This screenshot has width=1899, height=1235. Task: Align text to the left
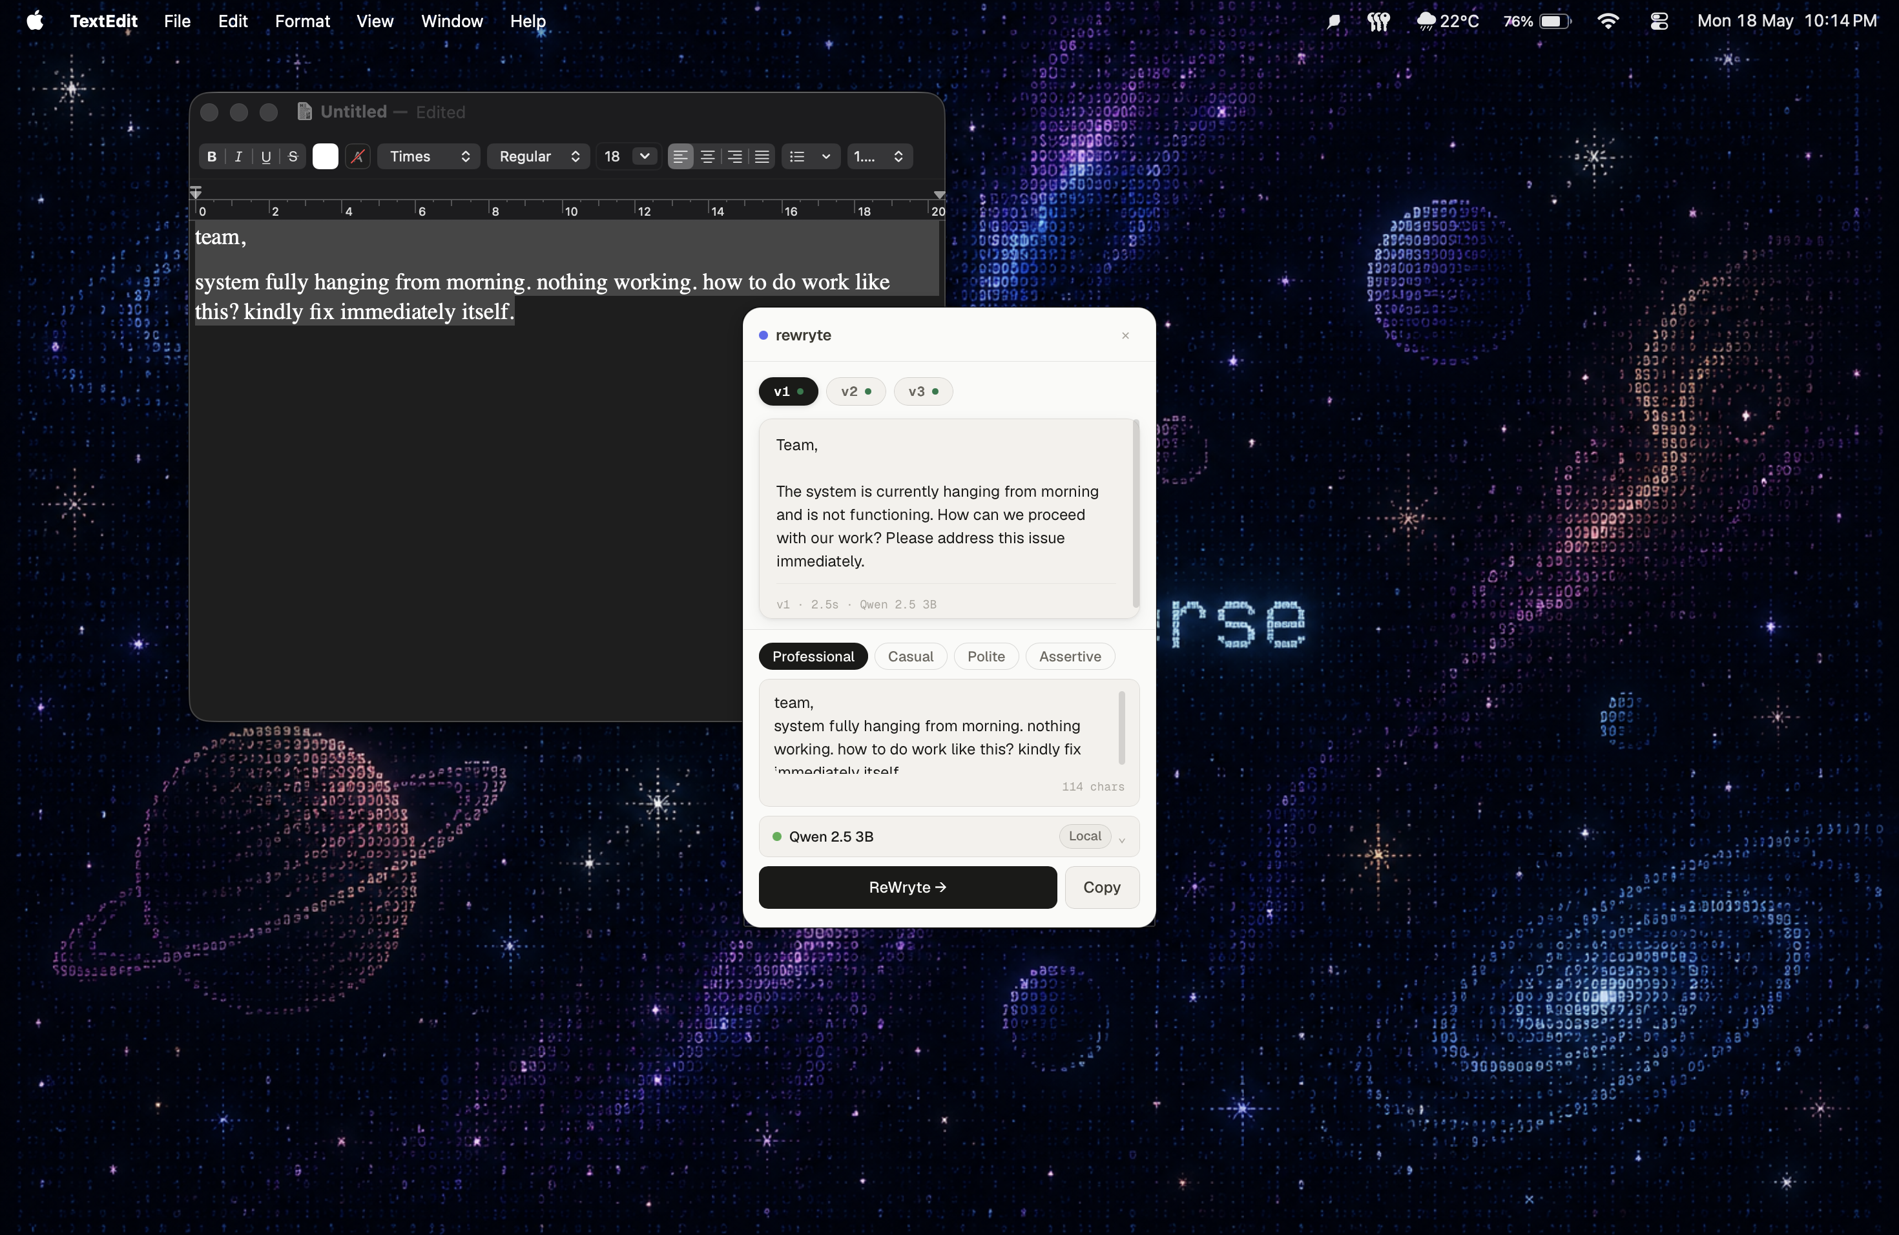click(680, 156)
